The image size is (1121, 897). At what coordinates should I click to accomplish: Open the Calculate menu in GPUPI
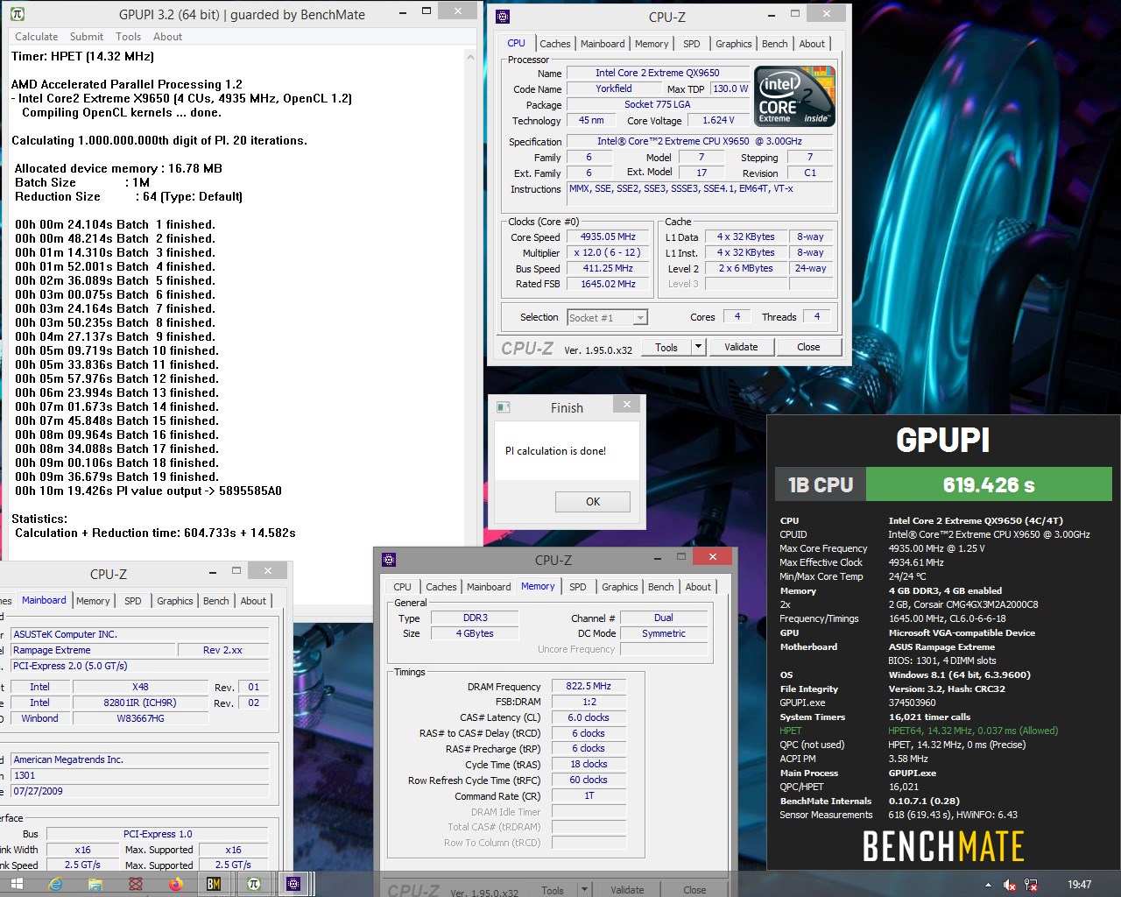[37, 37]
